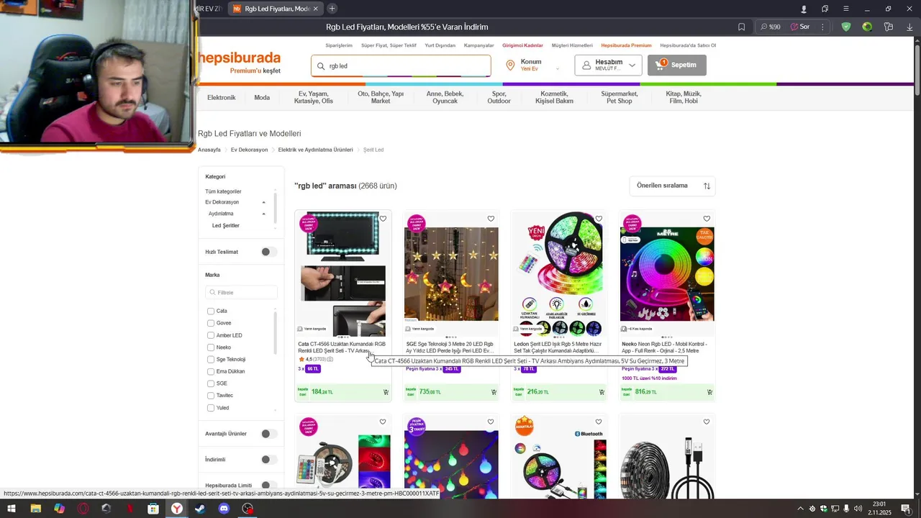The width and height of the screenshot is (921, 518).
Task: Open the Oto, Bahçe, Yapı Market menu
Action: point(381,97)
